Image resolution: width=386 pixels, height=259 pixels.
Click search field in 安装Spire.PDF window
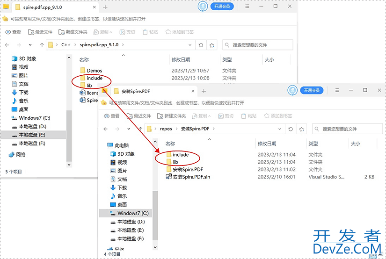pos(347,129)
